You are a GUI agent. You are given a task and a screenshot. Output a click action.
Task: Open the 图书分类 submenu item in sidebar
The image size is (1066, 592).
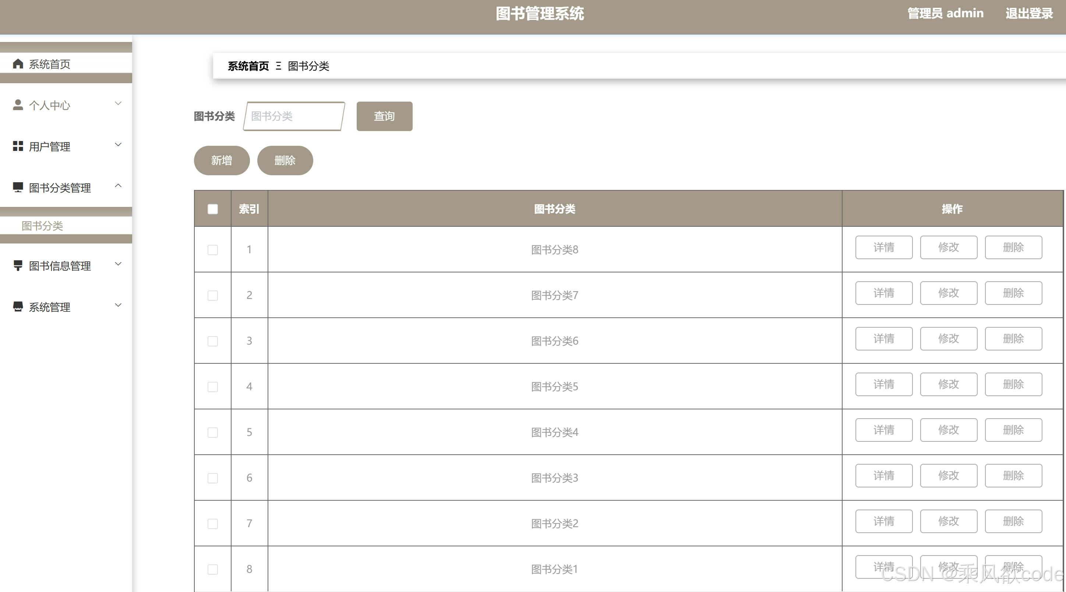pyautogui.click(x=42, y=226)
